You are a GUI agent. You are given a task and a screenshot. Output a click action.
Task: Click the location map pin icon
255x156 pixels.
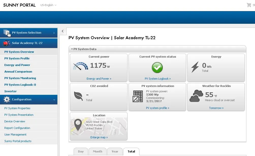(78, 125)
